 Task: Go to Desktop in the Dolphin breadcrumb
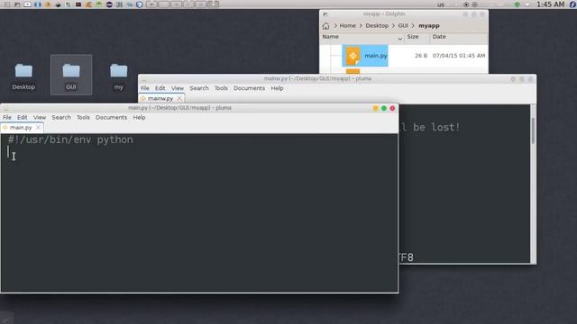[x=377, y=26]
